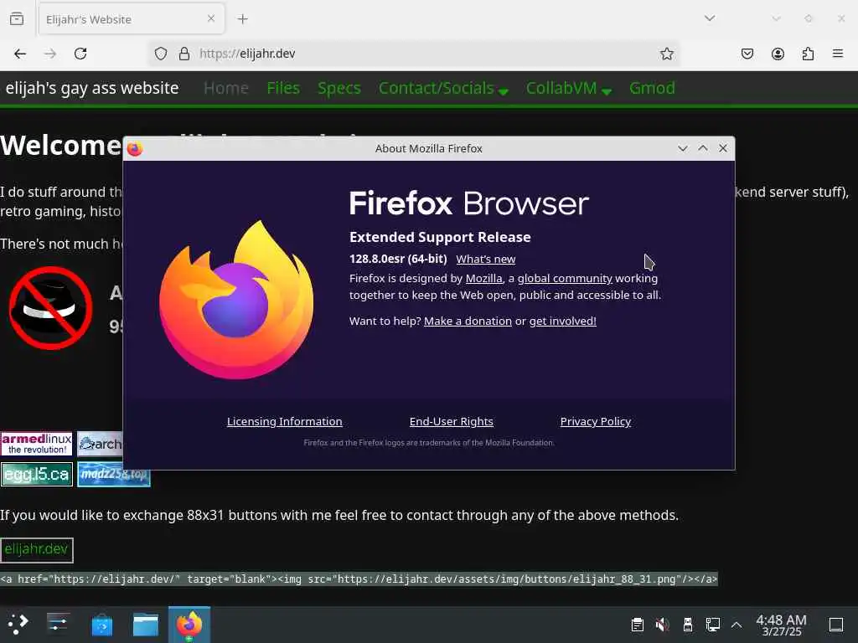Reload the current page
This screenshot has height=643, width=858.
pos(80,54)
